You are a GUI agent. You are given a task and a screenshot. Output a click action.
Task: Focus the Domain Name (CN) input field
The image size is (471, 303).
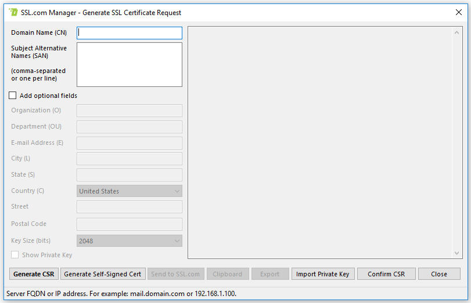(x=130, y=33)
